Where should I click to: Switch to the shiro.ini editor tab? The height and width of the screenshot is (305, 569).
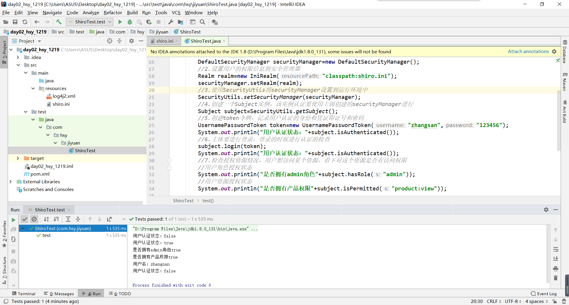[x=165, y=41]
